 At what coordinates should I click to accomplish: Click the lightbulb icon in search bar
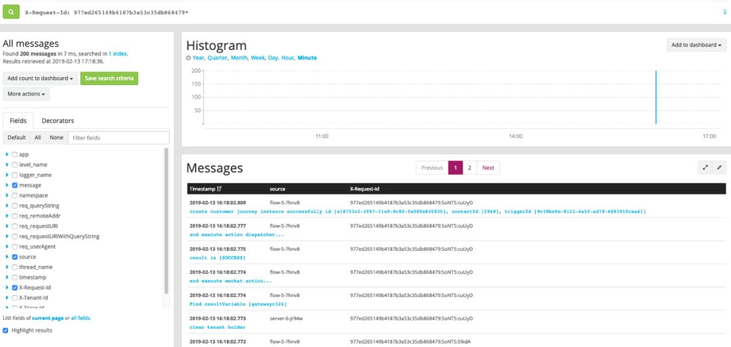[724, 13]
